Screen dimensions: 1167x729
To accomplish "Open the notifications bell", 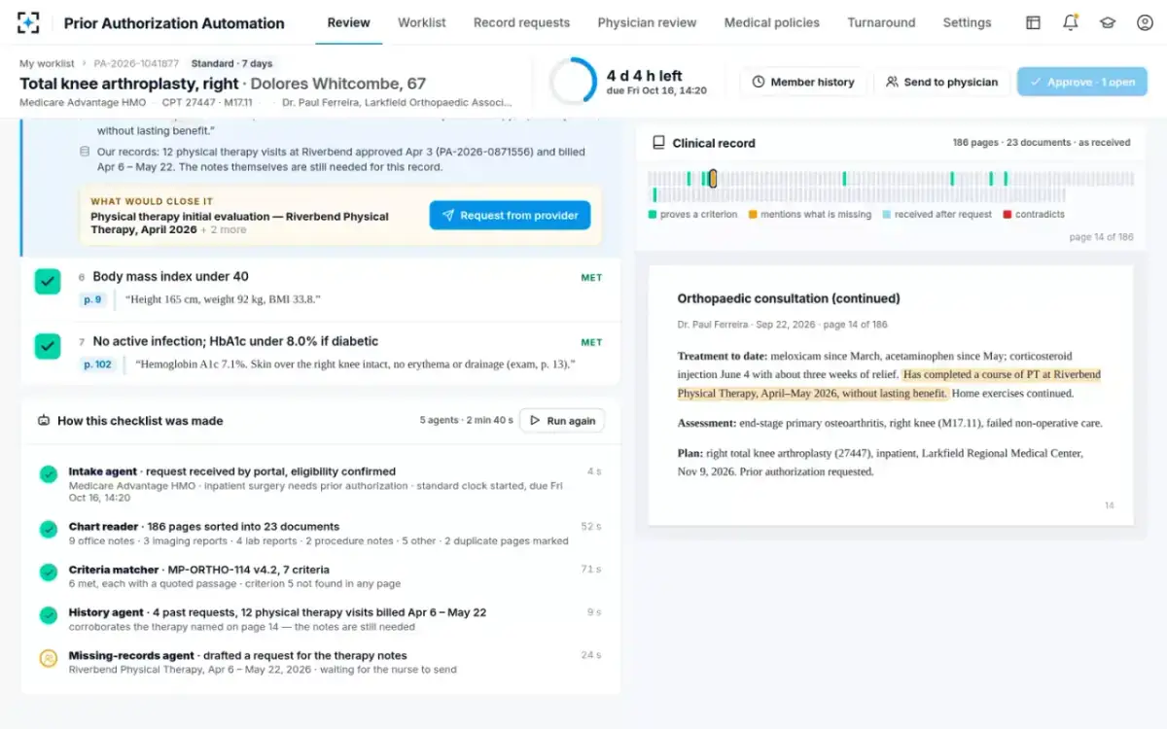I will 1071,22.
